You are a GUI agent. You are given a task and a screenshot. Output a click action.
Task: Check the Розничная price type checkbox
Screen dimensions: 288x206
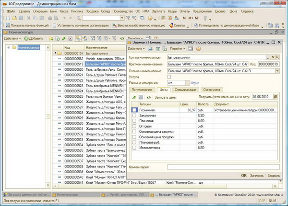point(134,110)
